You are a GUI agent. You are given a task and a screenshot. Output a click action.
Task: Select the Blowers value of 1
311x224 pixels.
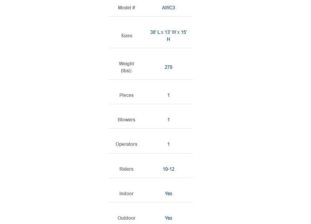pyautogui.click(x=168, y=120)
